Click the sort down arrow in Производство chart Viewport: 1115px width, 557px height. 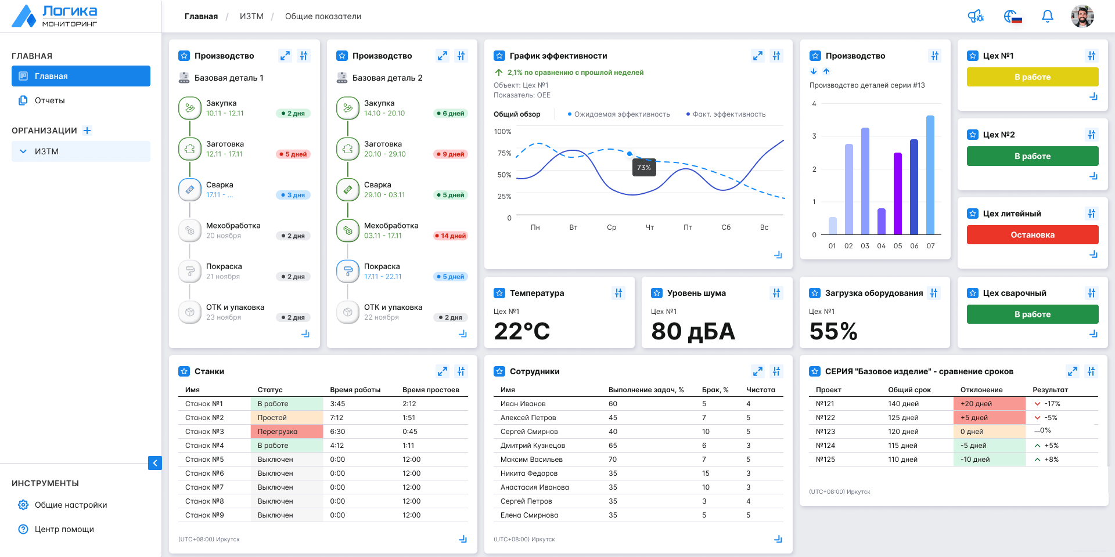click(814, 71)
